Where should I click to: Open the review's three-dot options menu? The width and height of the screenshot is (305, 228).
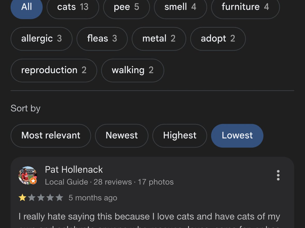[278, 175]
